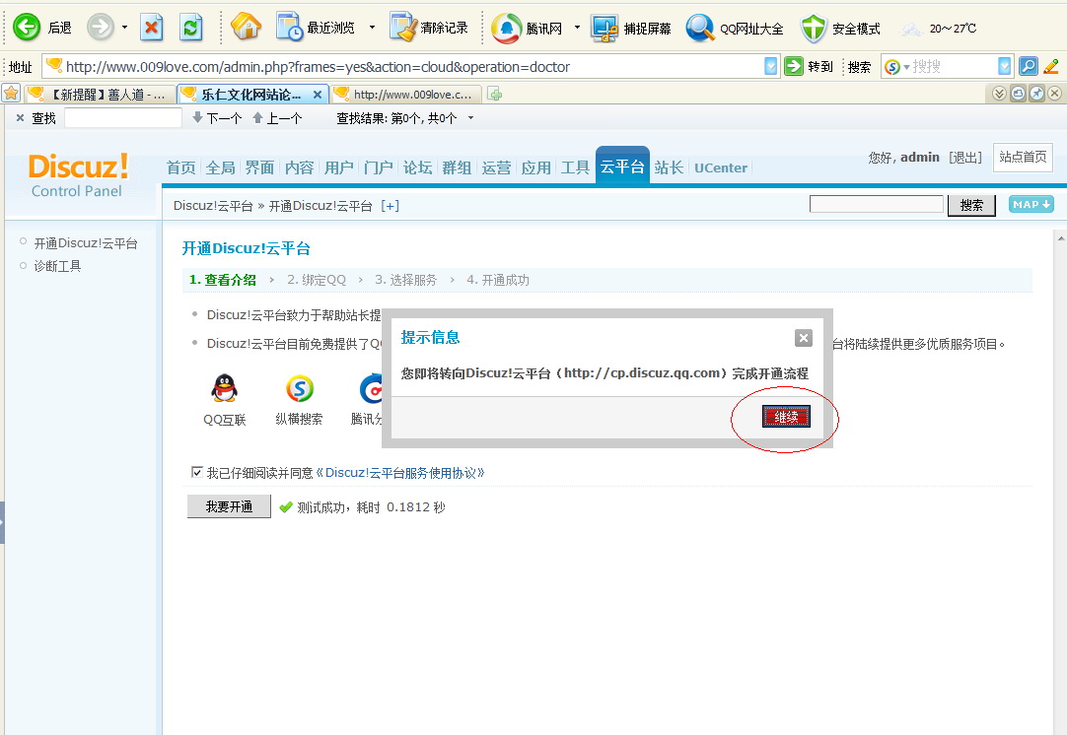Open the address bar URL dropdown
Image resolution: width=1067 pixels, height=735 pixels.
[x=770, y=66]
